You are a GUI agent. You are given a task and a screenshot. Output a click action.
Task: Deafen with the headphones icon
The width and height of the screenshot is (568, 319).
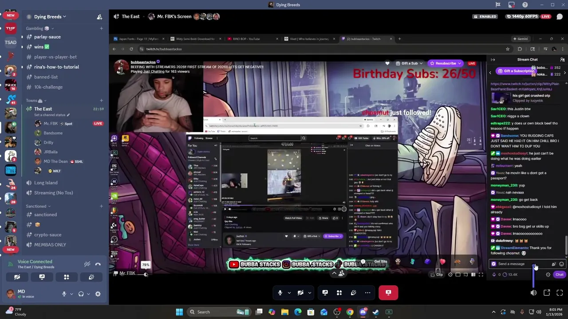[x=81, y=294]
